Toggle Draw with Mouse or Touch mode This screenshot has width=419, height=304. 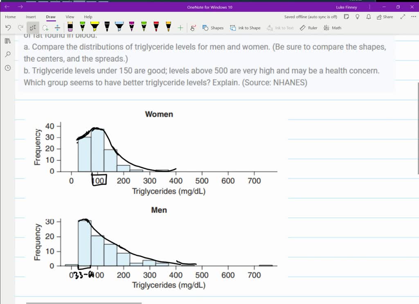click(193, 27)
